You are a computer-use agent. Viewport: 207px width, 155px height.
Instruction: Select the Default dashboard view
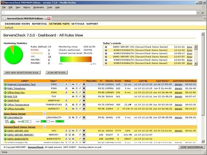[9, 28]
